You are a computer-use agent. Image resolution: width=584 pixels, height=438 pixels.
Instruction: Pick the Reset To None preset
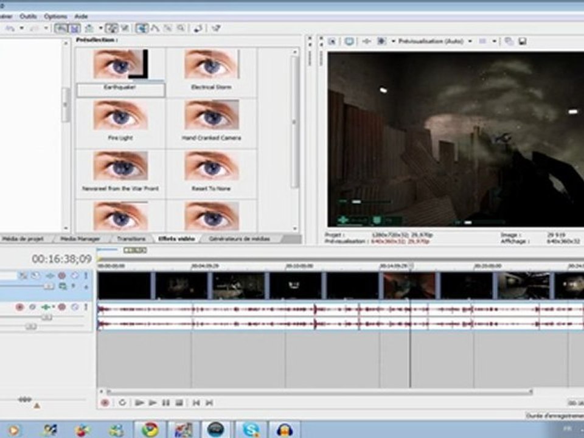pos(212,173)
